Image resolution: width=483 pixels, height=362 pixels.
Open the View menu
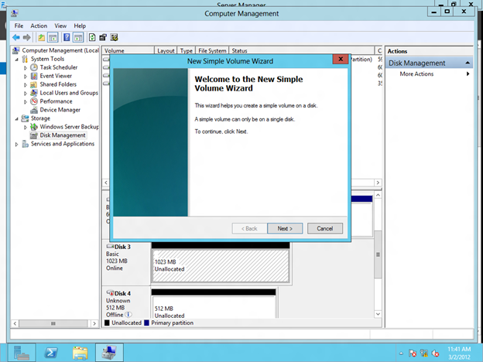point(60,26)
